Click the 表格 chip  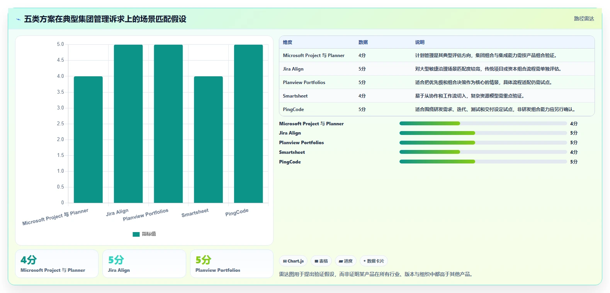(x=321, y=261)
